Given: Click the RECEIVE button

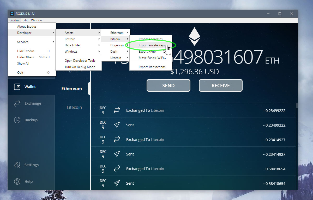Looking at the screenshot, I should pyautogui.click(x=221, y=85).
